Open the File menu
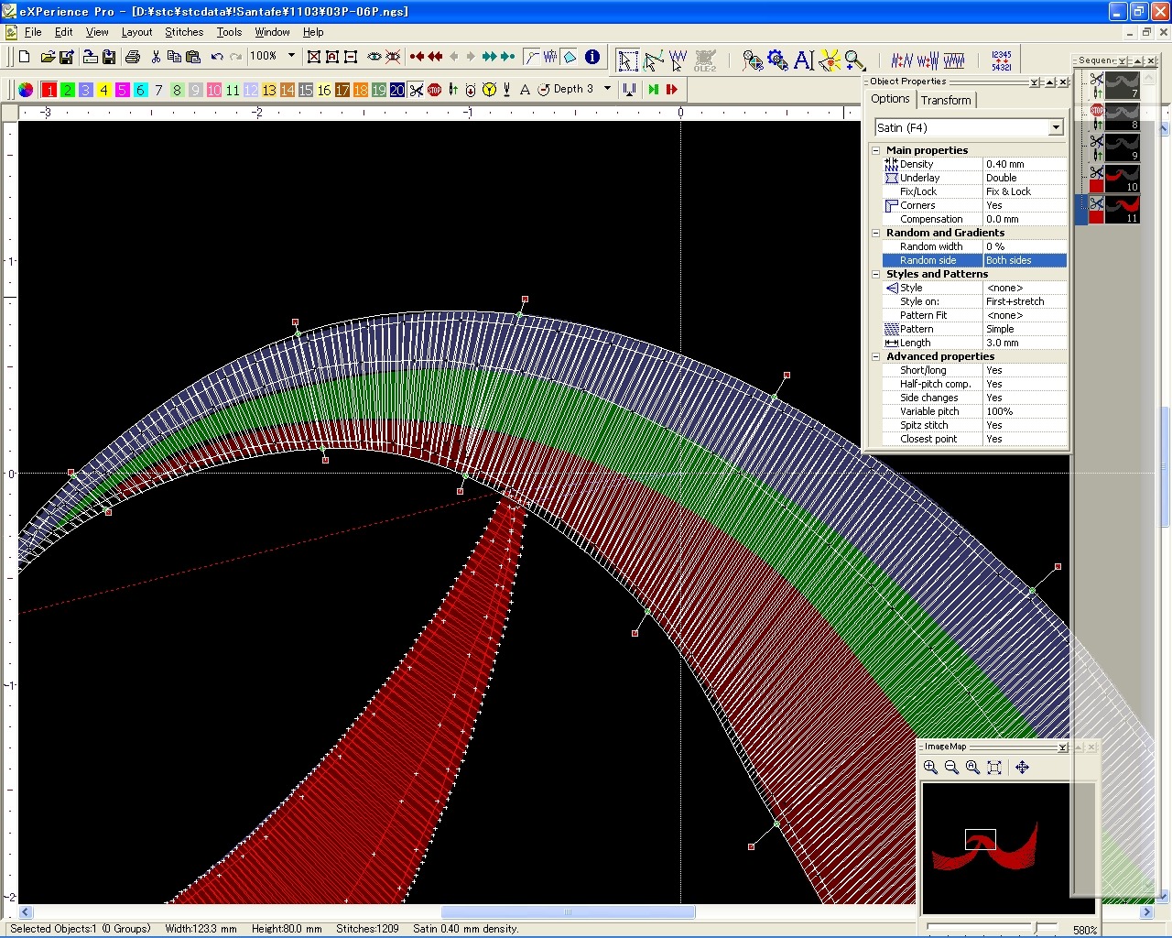This screenshot has height=938, width=1172. tap(33, 32)
